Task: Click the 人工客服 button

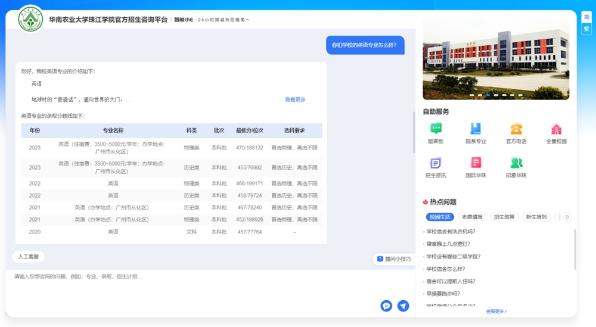Action: pyautogui.click(x=29, y=257)
